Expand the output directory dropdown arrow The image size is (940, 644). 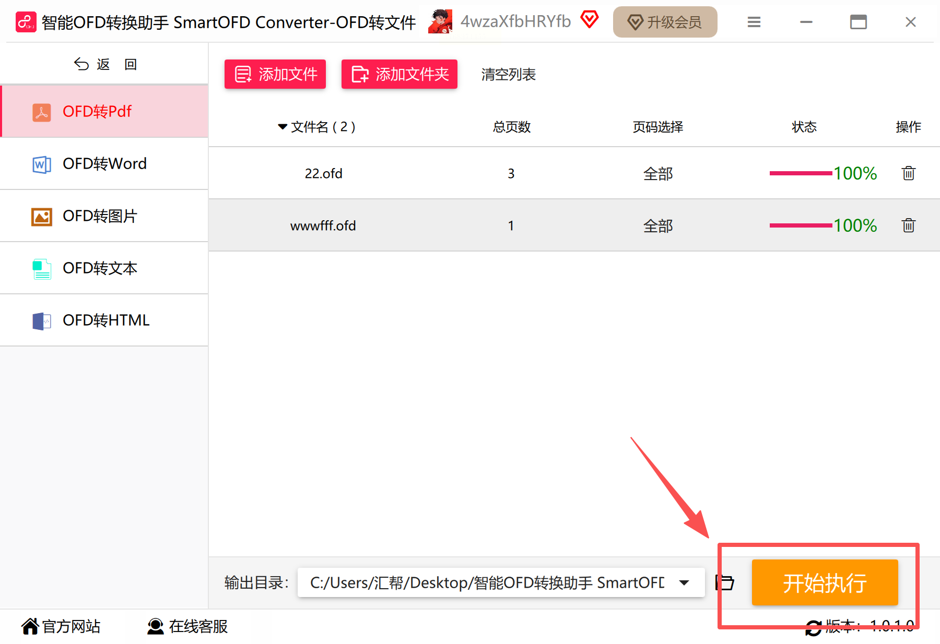684,582
